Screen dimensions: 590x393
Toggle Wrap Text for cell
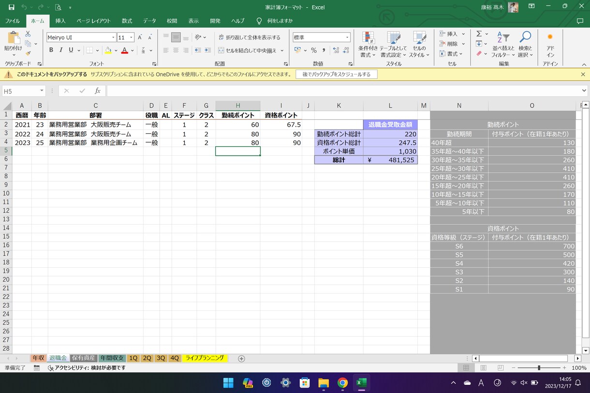pyautogui.click(x=250, y=37)
